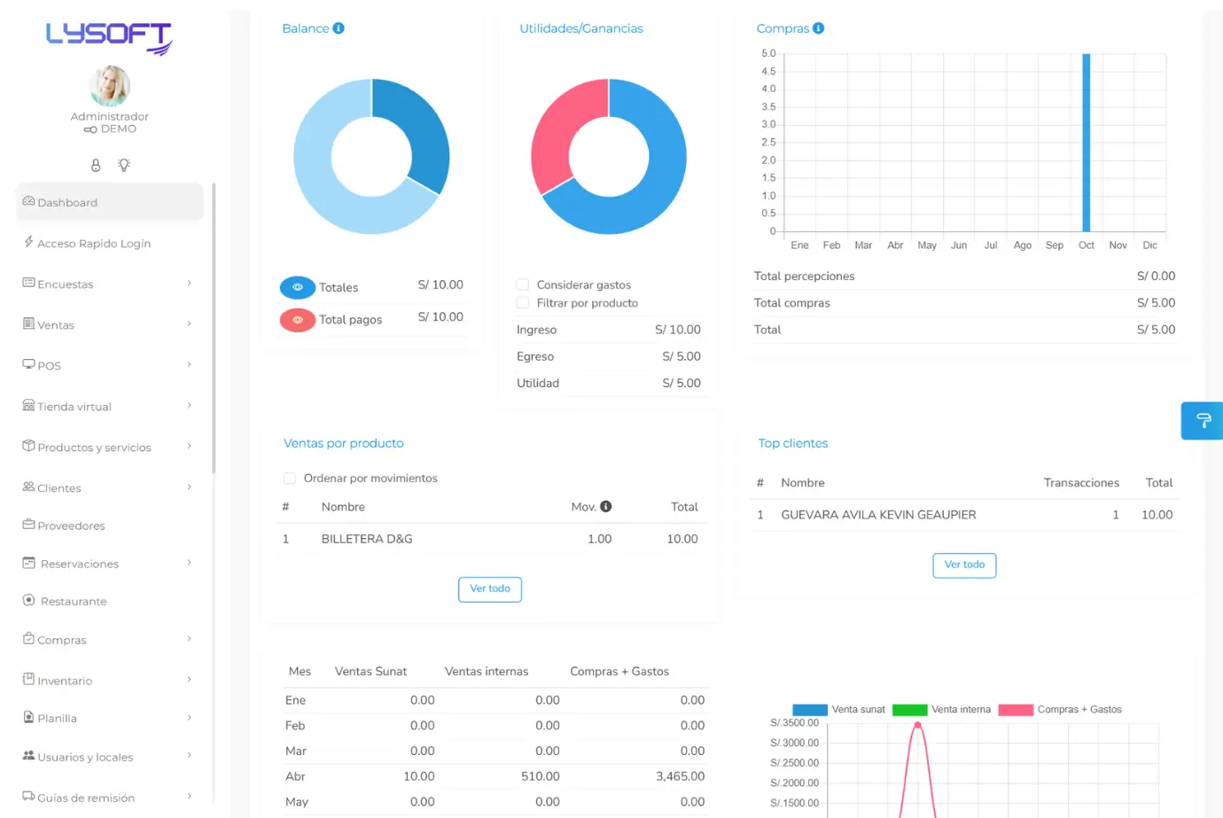
Task: Expand the Tienda virtual submenu chevron
Action: click(190, 406)
